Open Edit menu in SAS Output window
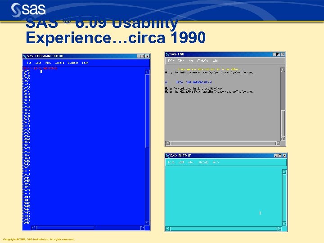 (x=181, y=162)
